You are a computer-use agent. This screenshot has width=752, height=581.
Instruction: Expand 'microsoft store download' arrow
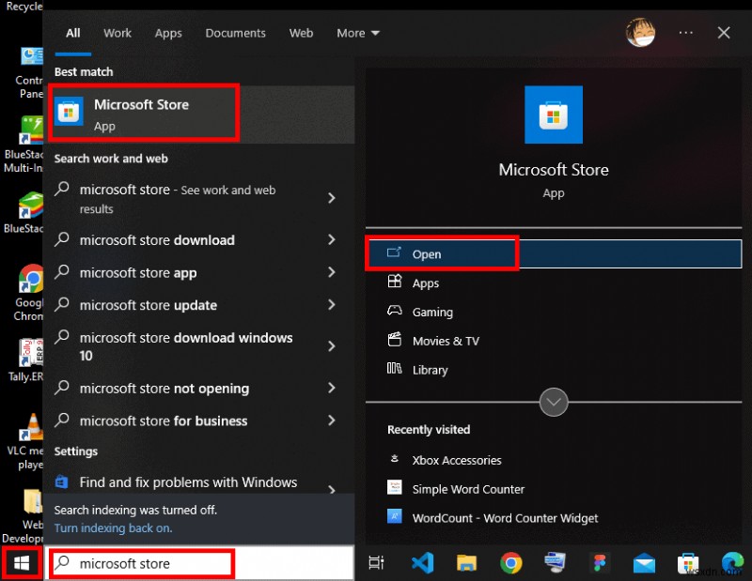(332, 239)
